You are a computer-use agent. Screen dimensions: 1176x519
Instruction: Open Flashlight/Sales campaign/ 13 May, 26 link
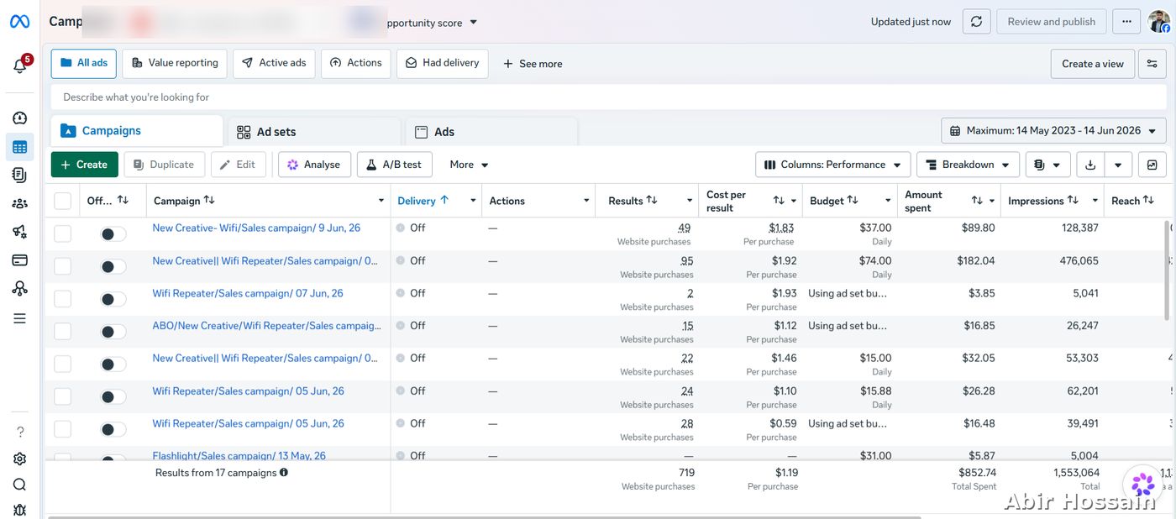(x=239, y=455)
